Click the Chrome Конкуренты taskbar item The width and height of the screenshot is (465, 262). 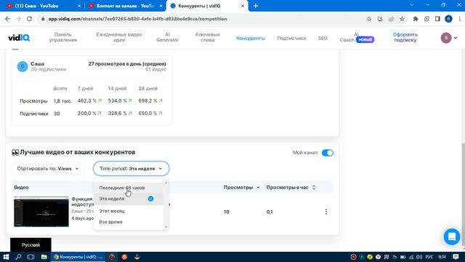(x=78, y=257)
